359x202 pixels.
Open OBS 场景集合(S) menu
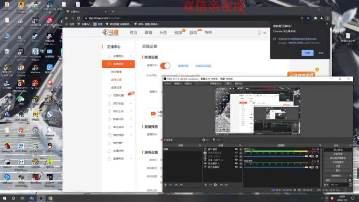click(x=215, y=83)
